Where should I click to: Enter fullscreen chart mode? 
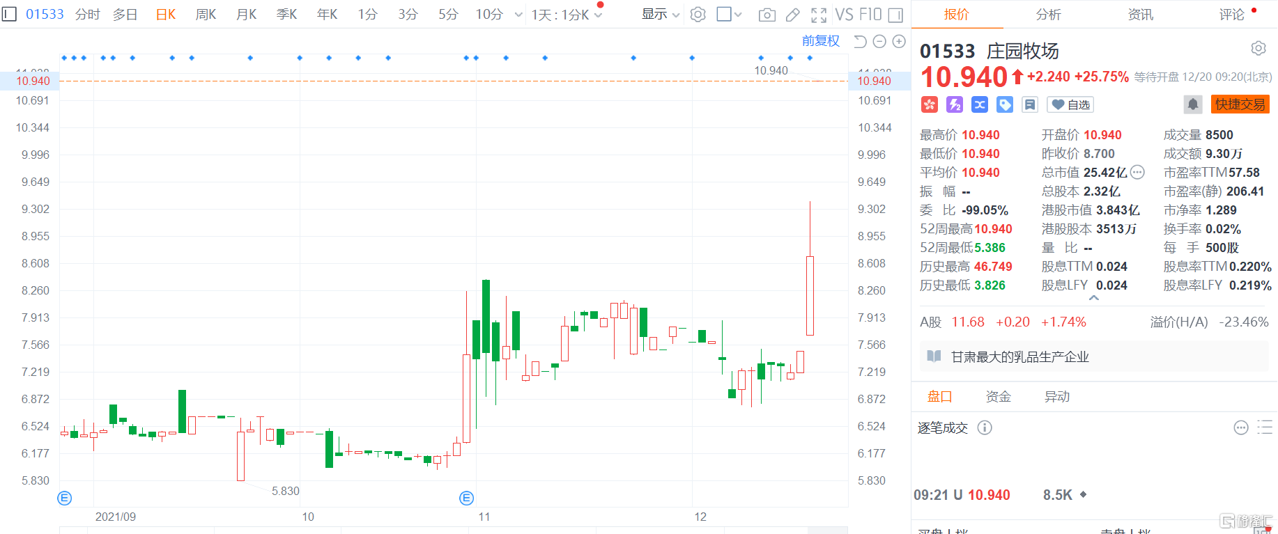tap(819, 15)
